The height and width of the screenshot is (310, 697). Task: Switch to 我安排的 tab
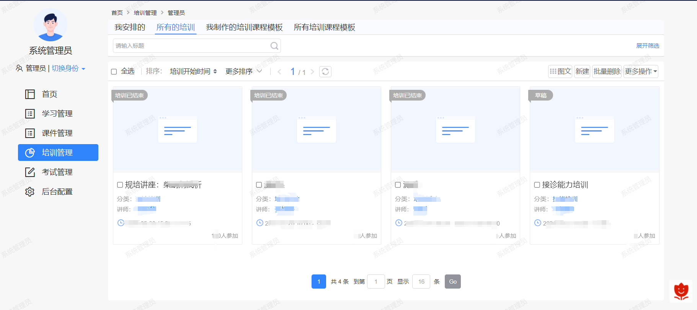(x=130, y=27)
